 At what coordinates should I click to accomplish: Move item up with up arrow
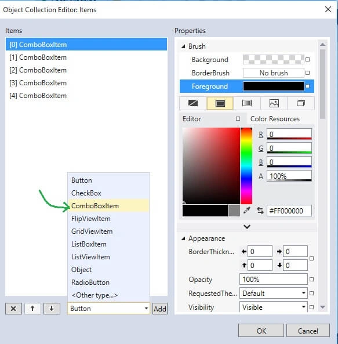[32, 309]
